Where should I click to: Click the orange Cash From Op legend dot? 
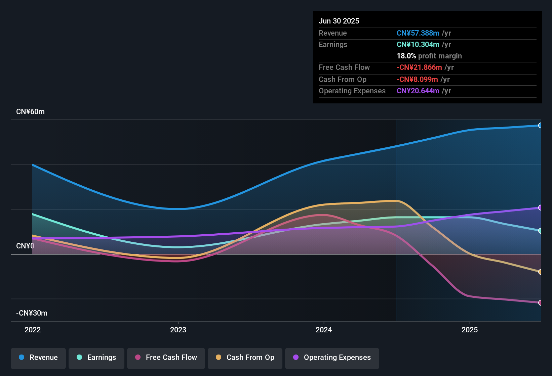pos(218,358)
